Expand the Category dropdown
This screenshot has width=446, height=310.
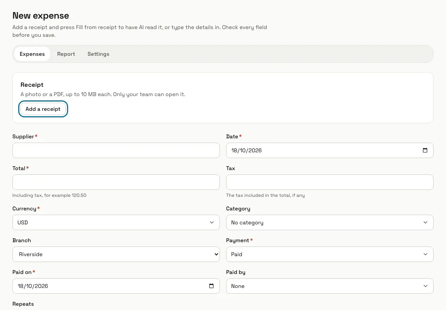[x=330, y=222]
